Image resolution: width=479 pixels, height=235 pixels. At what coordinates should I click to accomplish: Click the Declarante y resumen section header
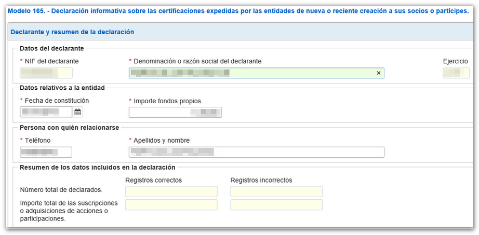coord(72,32)
